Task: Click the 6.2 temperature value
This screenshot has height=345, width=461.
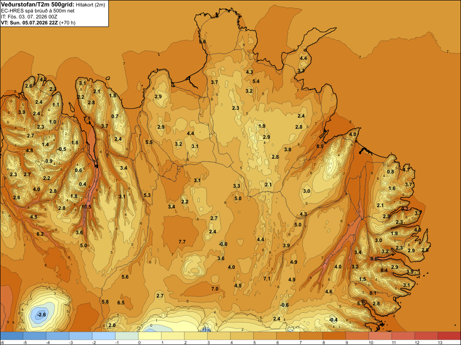Action: pos(40,234)
